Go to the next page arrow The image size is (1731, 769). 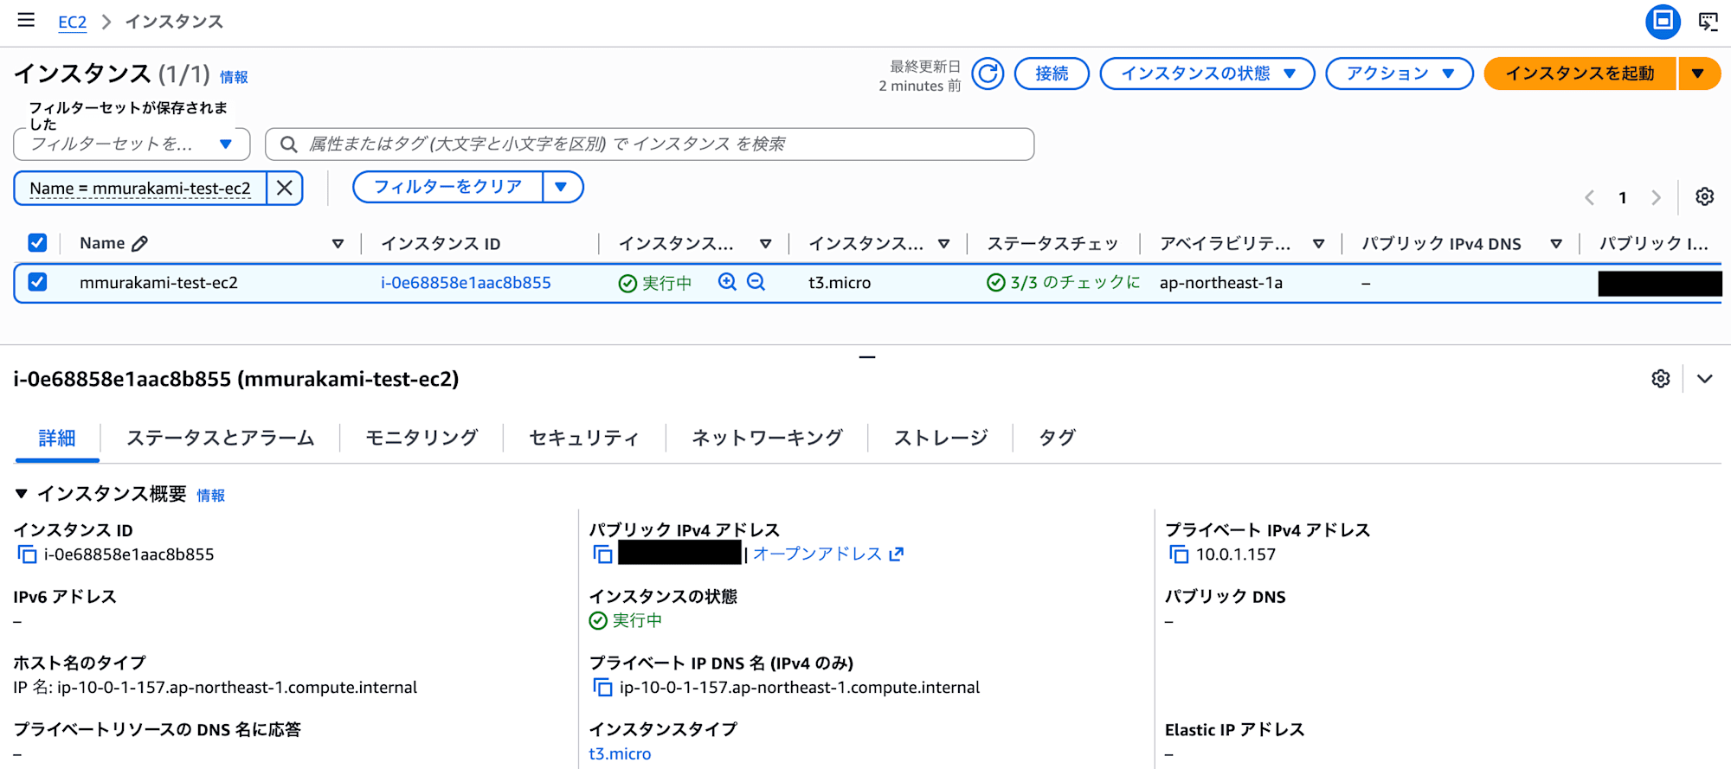point(1655,197)
